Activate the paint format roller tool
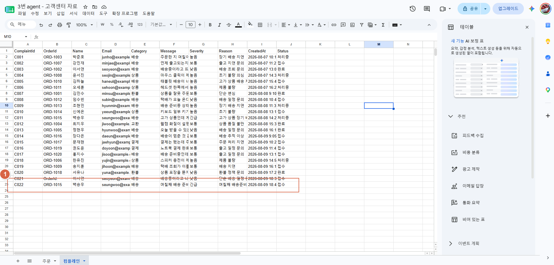Screen dimensions: 554x265 (x=69, y=25)
